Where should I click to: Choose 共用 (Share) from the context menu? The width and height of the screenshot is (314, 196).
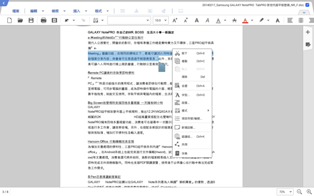click(192, 145)
